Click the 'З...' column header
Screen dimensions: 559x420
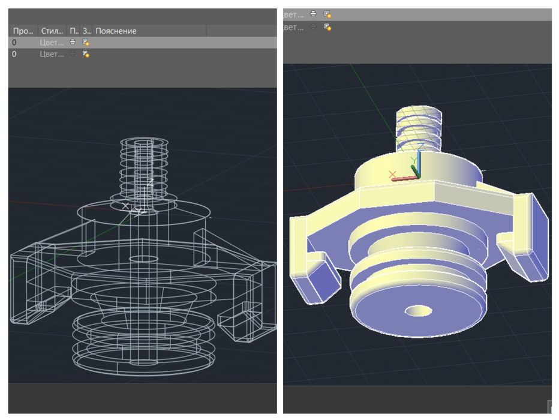pos(86,31)
